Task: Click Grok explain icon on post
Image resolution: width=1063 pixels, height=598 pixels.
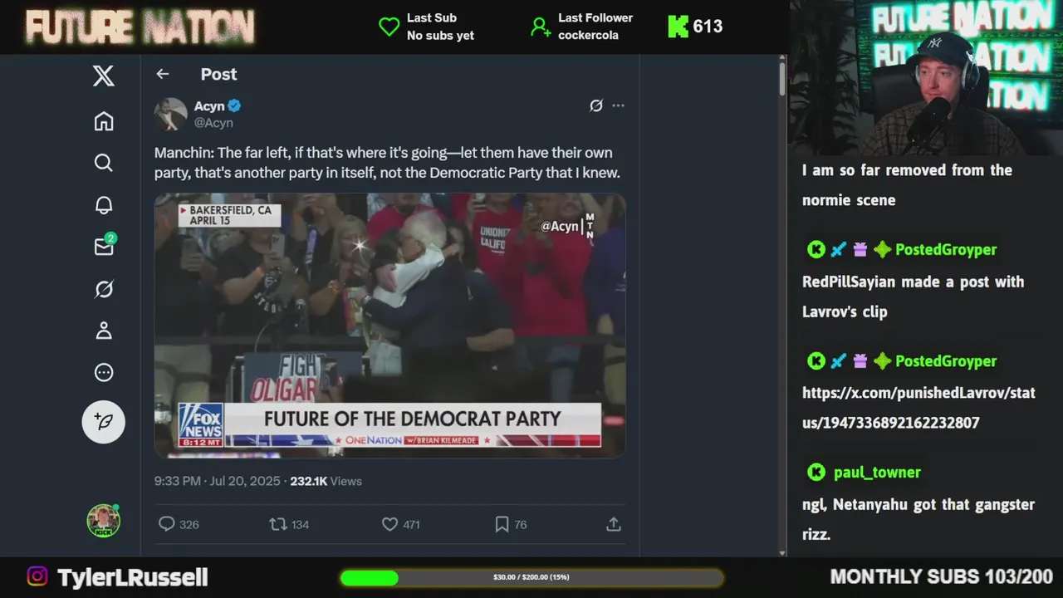Action: [x=595, y=105]
